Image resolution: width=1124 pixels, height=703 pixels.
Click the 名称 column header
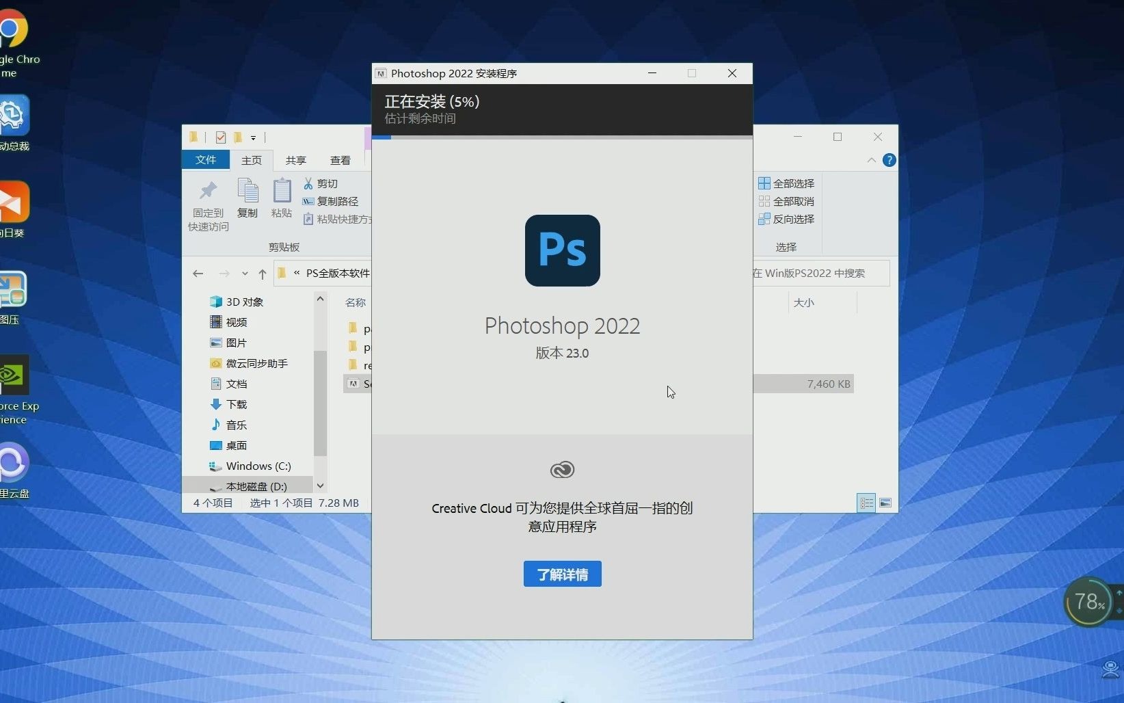point(356,302)
